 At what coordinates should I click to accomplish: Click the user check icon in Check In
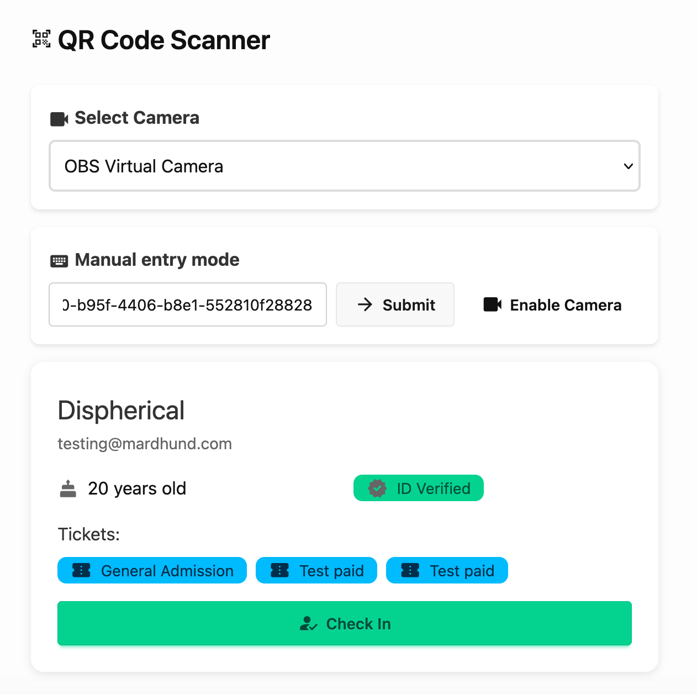[308, 624]
